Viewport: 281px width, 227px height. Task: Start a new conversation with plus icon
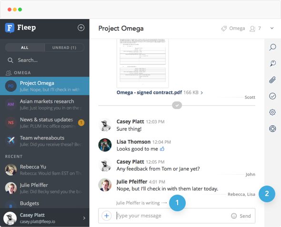pyautogui.click(x=81, y=28)
